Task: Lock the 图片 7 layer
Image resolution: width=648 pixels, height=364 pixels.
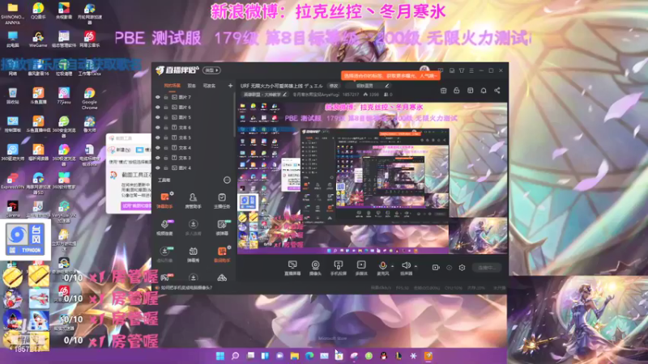Action: pos(166,97)
